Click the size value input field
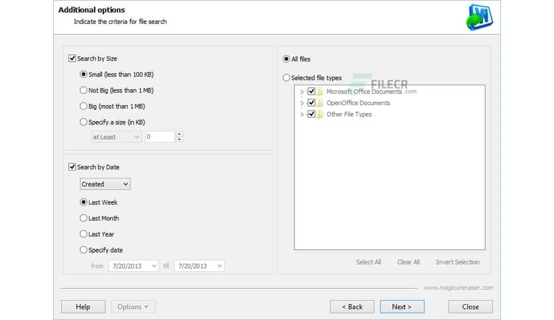Screen dimensions: 554x320 [x=159, y=137]
